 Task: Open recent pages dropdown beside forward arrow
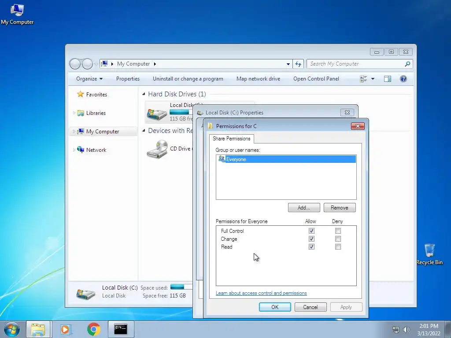click(96, 64)
